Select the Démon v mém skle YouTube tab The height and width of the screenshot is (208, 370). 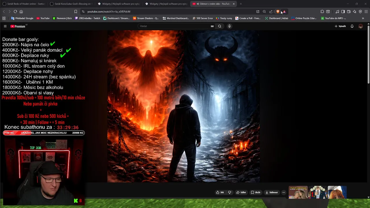pyautogui.click(x=214, y=4)
